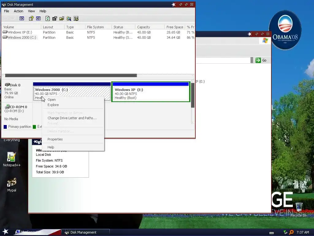Click the 'Total Size: 39.9 GB' details text
314x236 pixels.
tap(50, 172)
